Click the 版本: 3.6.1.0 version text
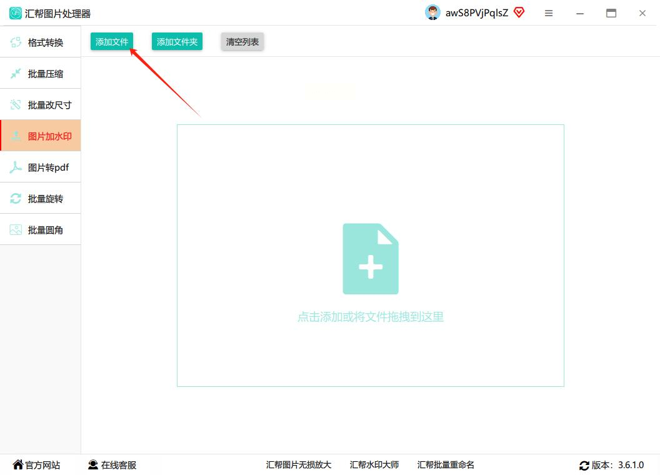 coord(618,465)
